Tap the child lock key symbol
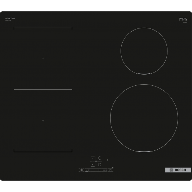This screenshot has width=192, height=192. pos(89,170)
